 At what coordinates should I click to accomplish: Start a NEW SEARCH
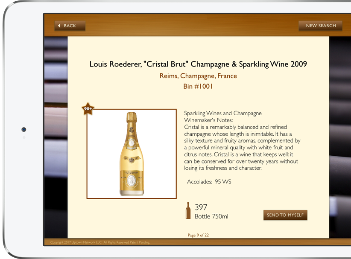pos(320,26)
